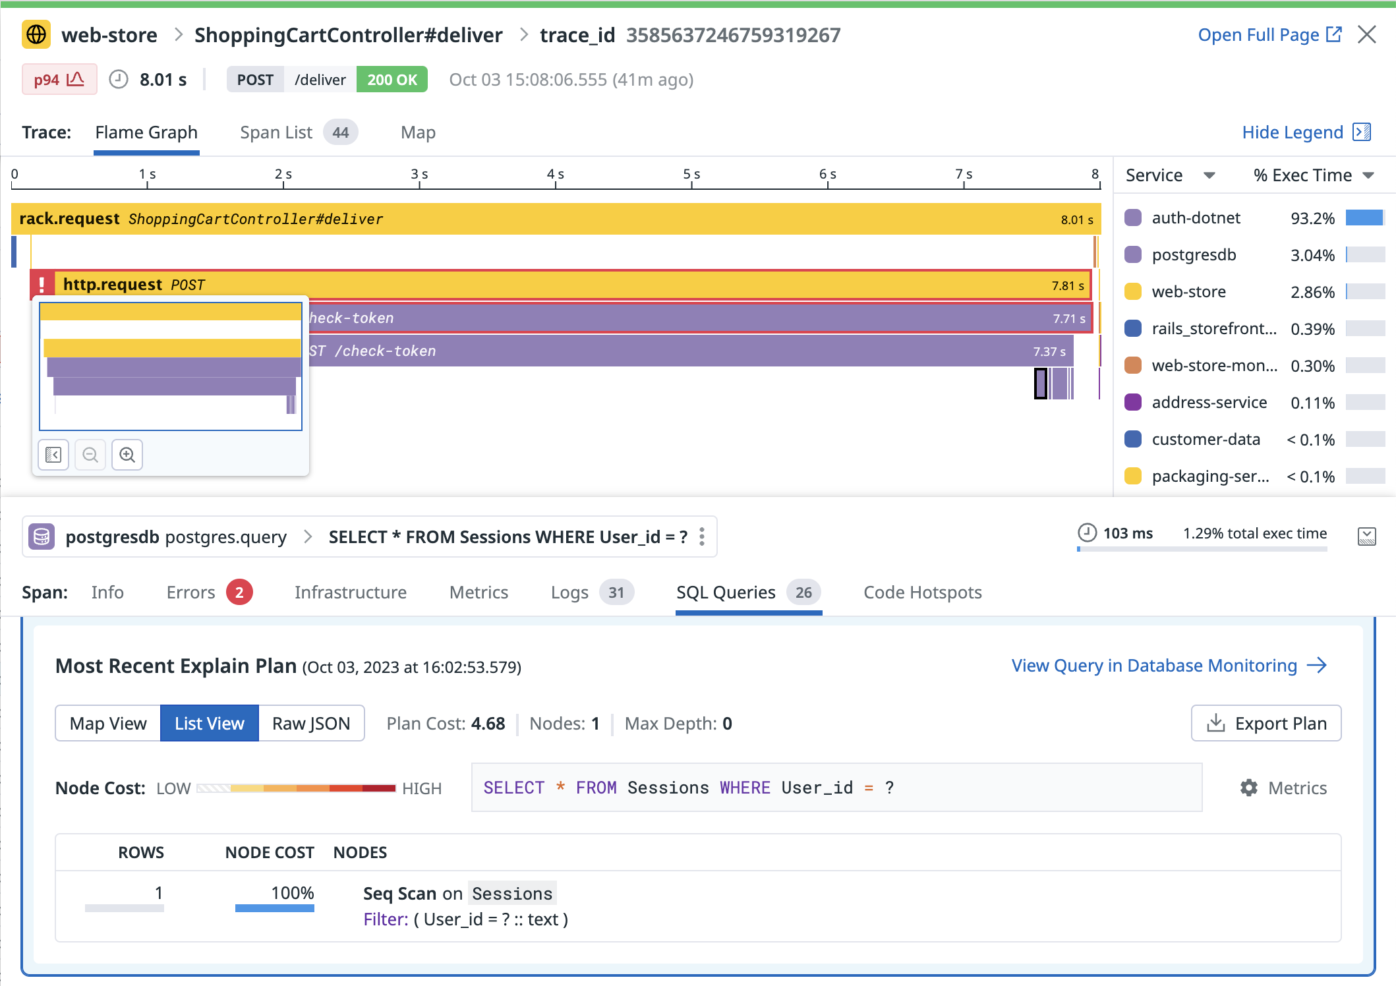
Task: Select the Seq Scan on Sessions row
Action: click(457, 893)
